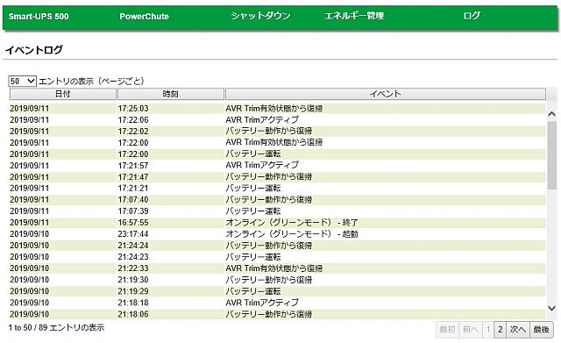The width and height of the screenshot is (561, 343).
Task: Open the エネルギー管理 menu
Action: pyautogui.click(x=354, y=16)
